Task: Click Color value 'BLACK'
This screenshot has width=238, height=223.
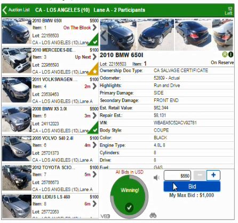Action: coord(160,137)
